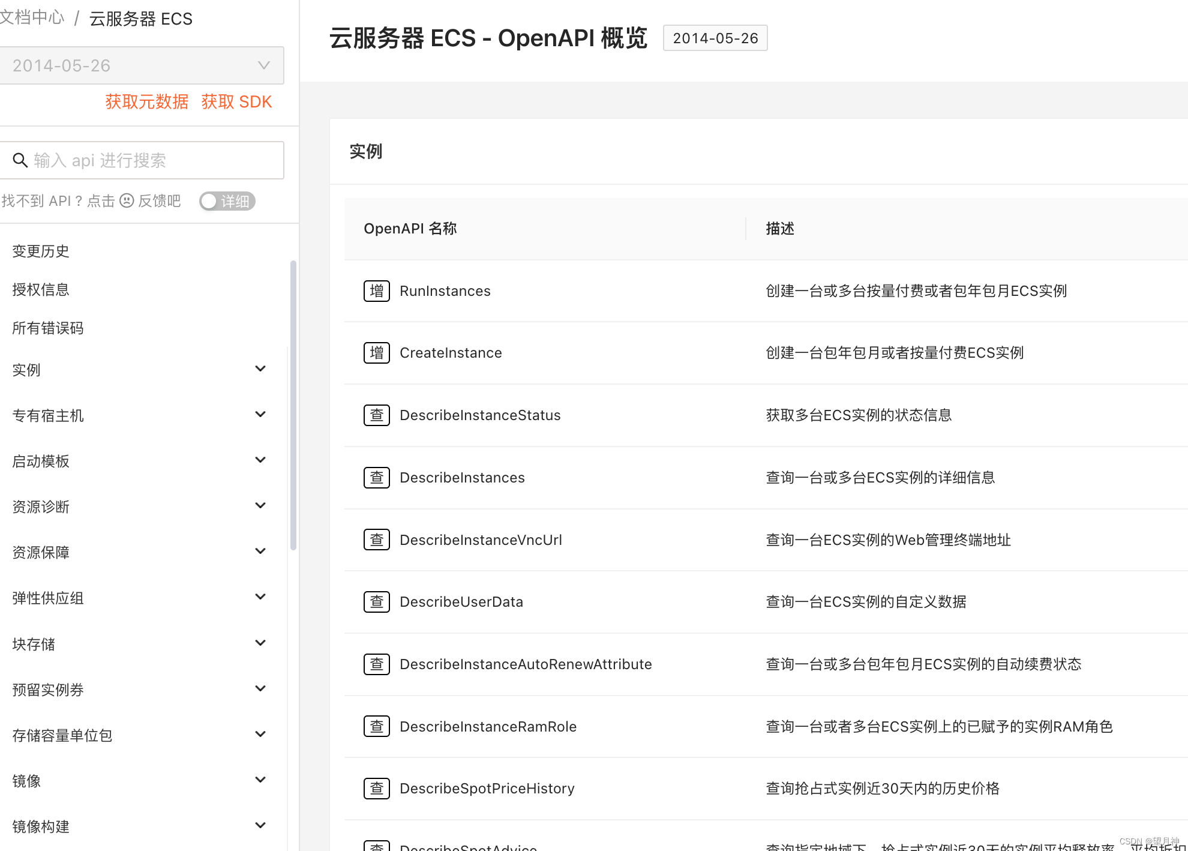
Task: Click the sidebar vertical scrollbar
Action: pos(293,405)
